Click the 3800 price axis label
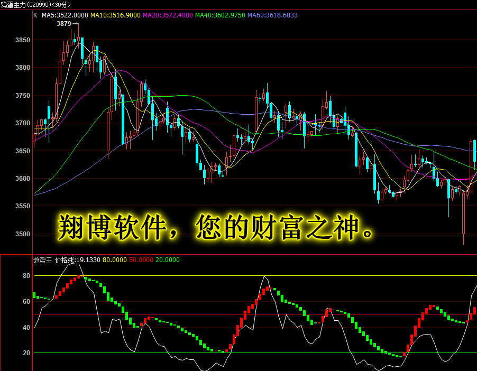 tap(23, 68)
